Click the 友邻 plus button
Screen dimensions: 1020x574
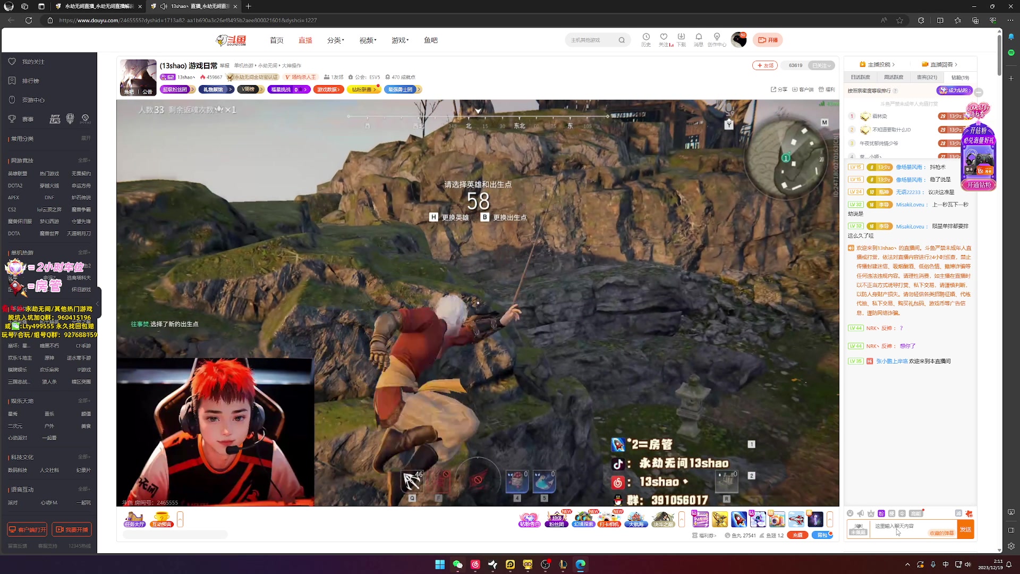(x=765, y=65)
